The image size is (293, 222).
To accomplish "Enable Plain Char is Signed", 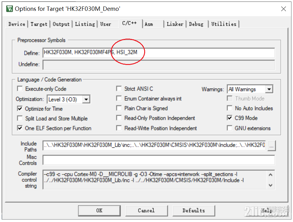I will point(119,109).
